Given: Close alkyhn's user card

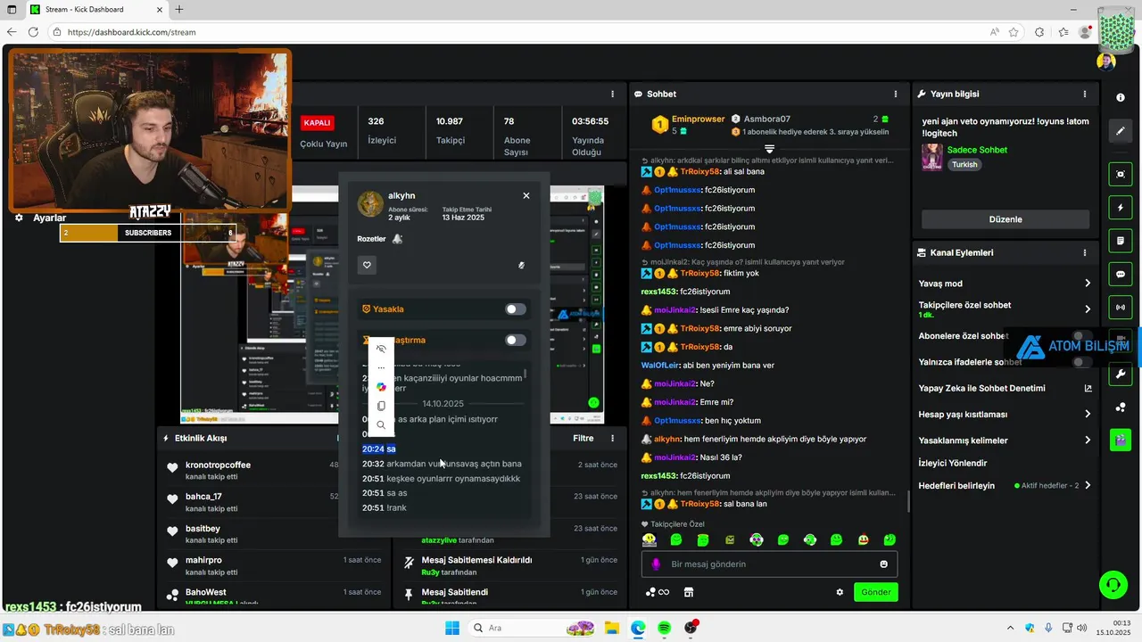Looking at the screenshot, I should point(526,195).
